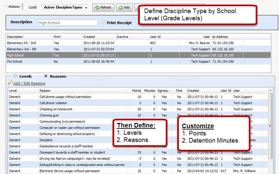
Task: Select the Elementary 3rd - 5th row
Action: (x=139, y=49)
